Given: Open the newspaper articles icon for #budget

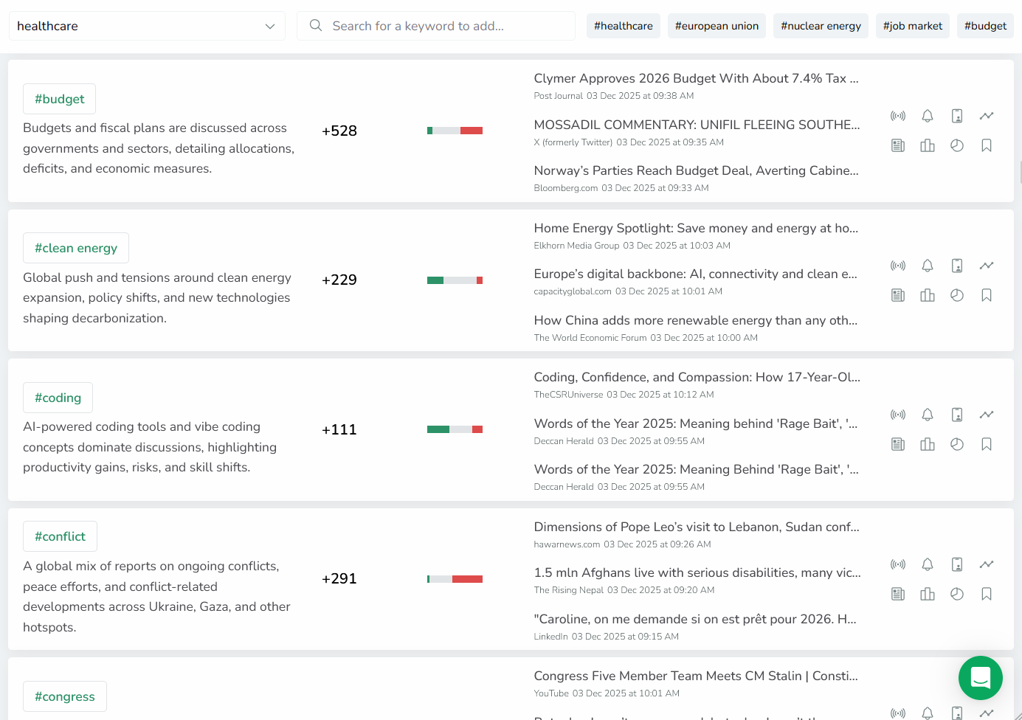Looking at the screenshot, I should 898,145.
